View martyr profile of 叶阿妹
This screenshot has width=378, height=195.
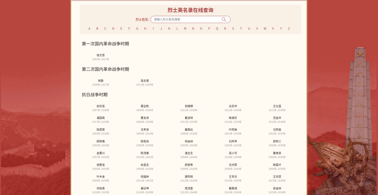click(x=233, y=130)
